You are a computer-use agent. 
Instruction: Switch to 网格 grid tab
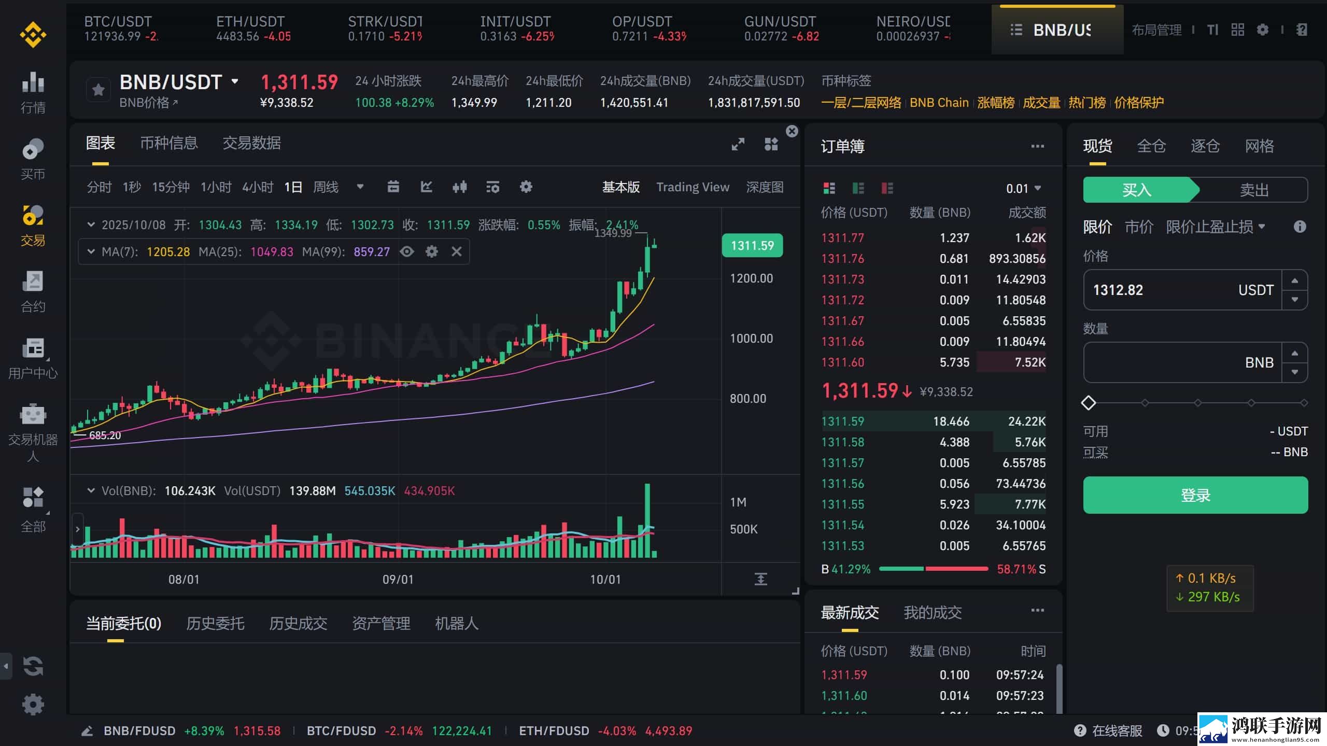(1260, 146)
